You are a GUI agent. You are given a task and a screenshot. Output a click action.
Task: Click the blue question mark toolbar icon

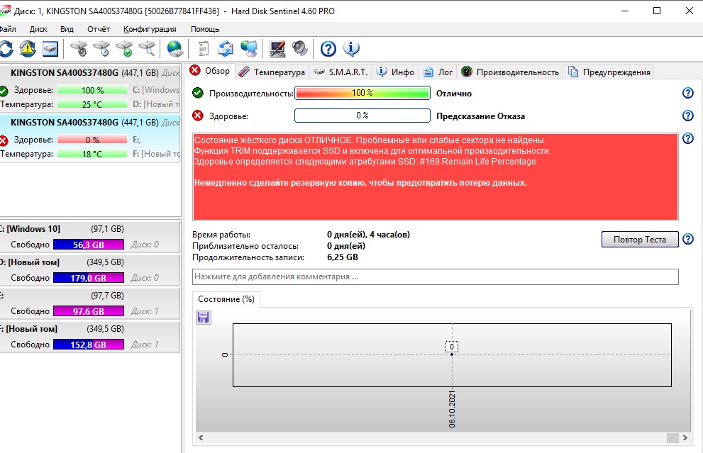click(328, 49)
